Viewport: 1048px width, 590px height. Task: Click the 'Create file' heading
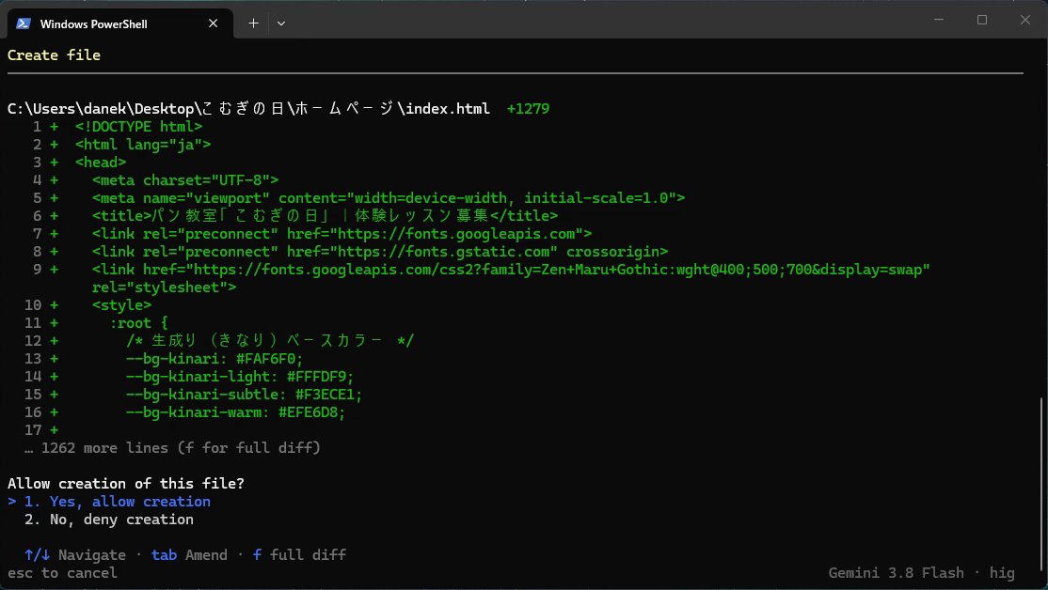click(54, 54)
